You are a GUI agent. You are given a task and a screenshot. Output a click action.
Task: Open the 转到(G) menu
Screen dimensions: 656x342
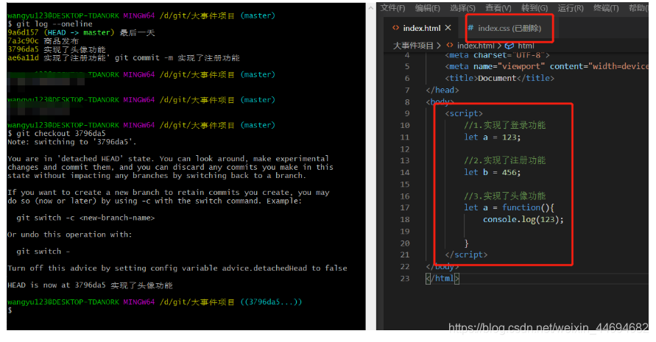click(x=535, y=8)
